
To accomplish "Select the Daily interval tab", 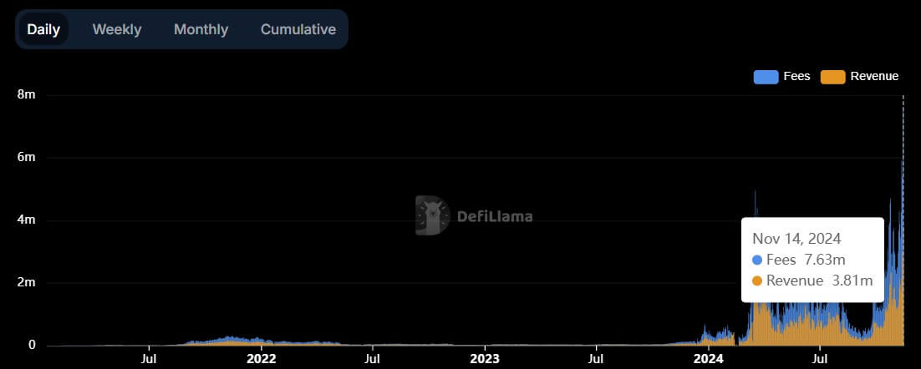I will pos(43,29).
